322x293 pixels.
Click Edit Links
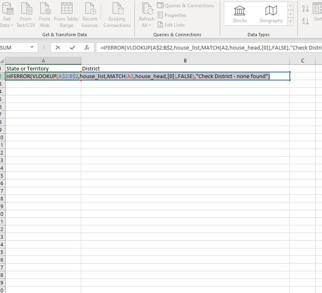171,25
